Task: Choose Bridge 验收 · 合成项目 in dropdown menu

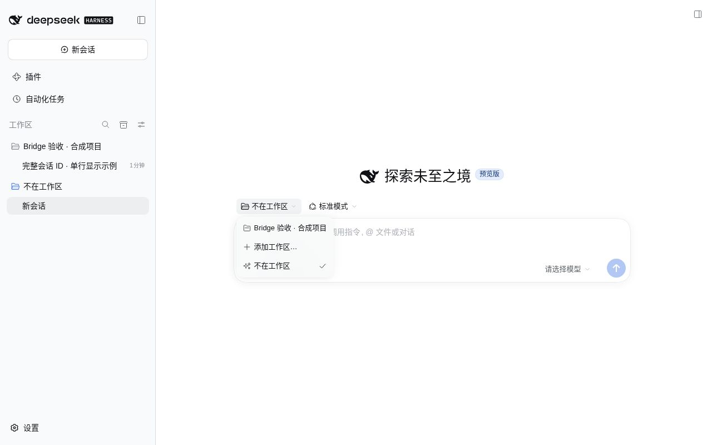Action: (x=285, y=228)
